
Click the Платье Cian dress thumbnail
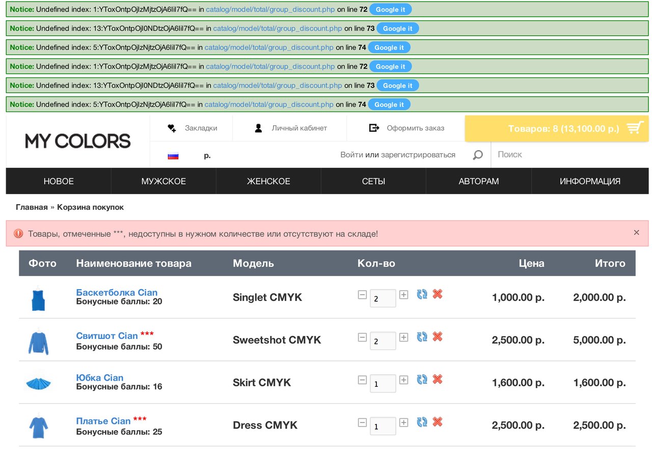(38, 427)
